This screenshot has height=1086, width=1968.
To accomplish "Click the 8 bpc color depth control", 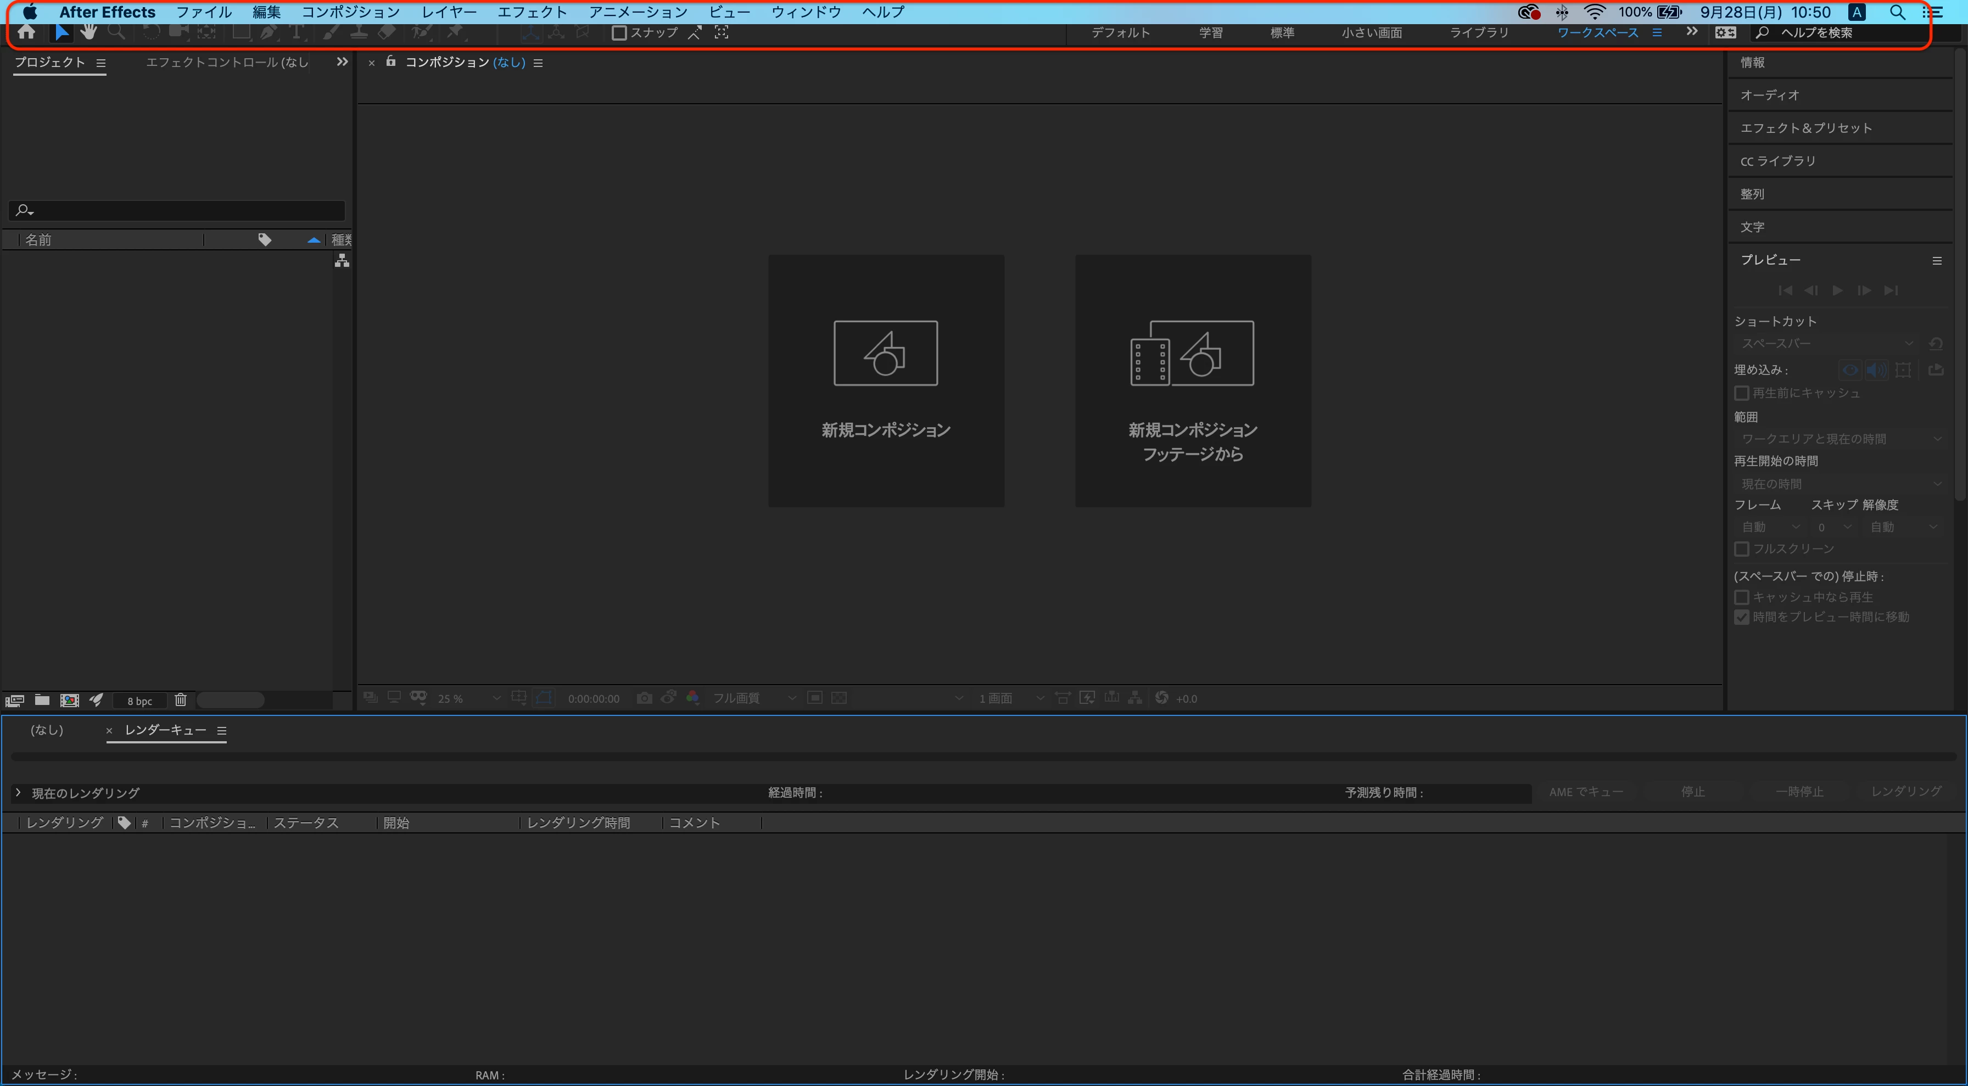I will click(139, 701).
